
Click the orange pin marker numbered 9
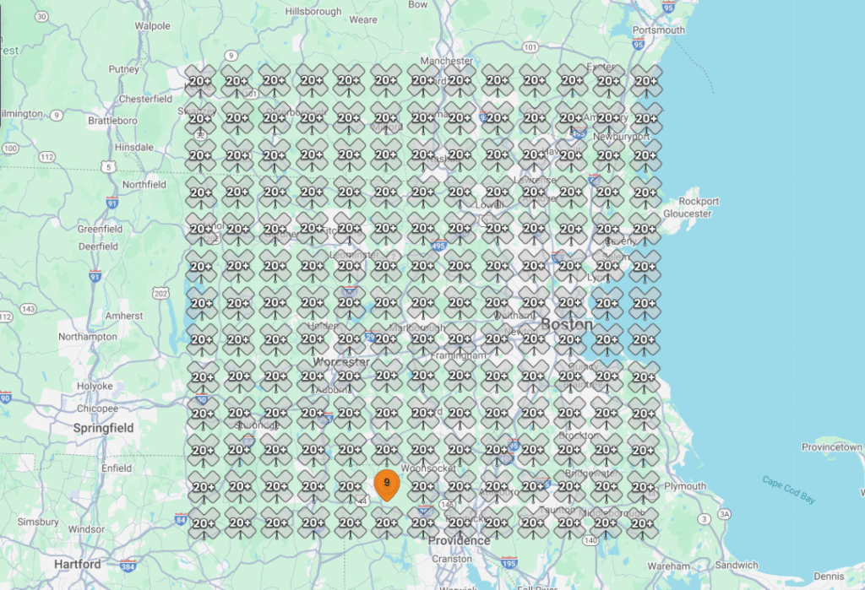[x=386, y=484]
